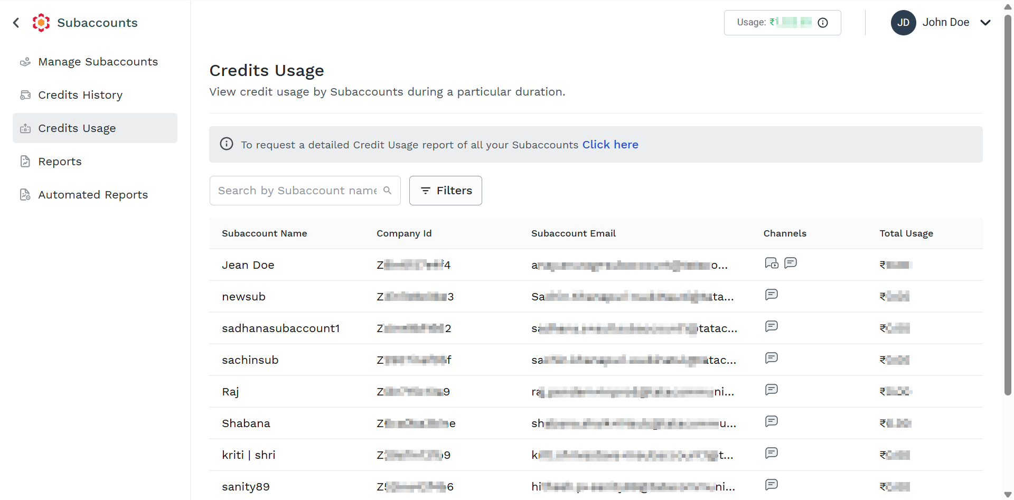This screenshot has height=500, width=1014.
Task: Select the Raj row name
Action: pos(230,392)
